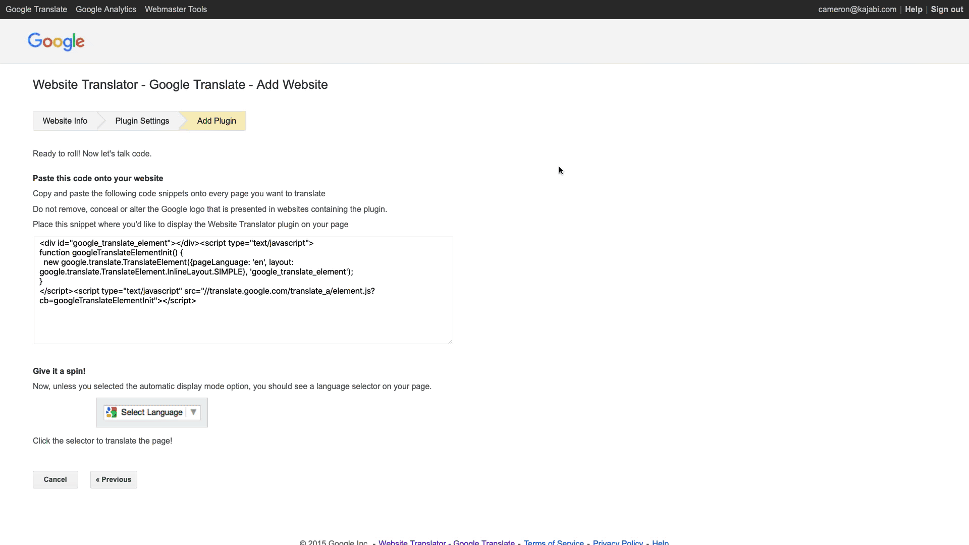This screenshot has width=969, height=545.
Task: Click the Google logo
Action: tap(56, 41)
